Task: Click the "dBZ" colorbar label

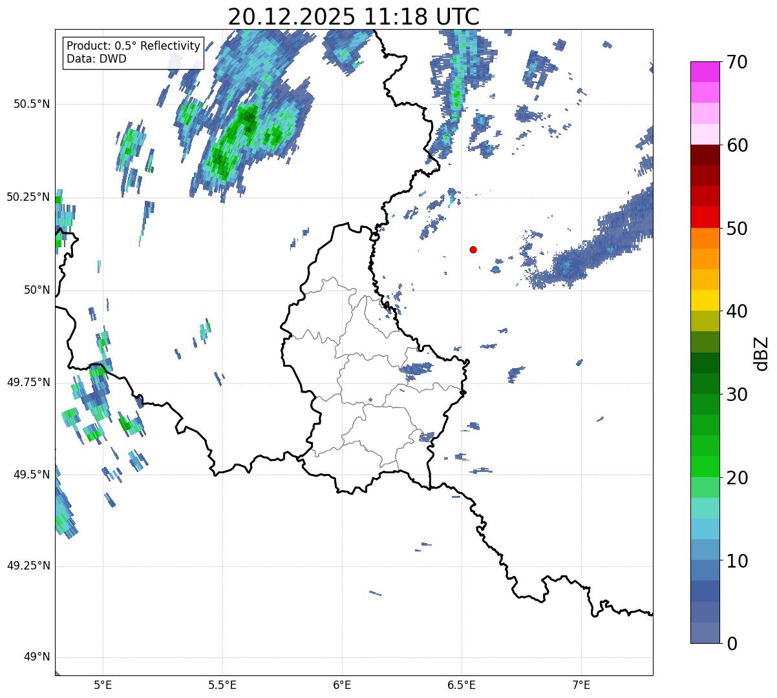Action: [x=761, y=353]
